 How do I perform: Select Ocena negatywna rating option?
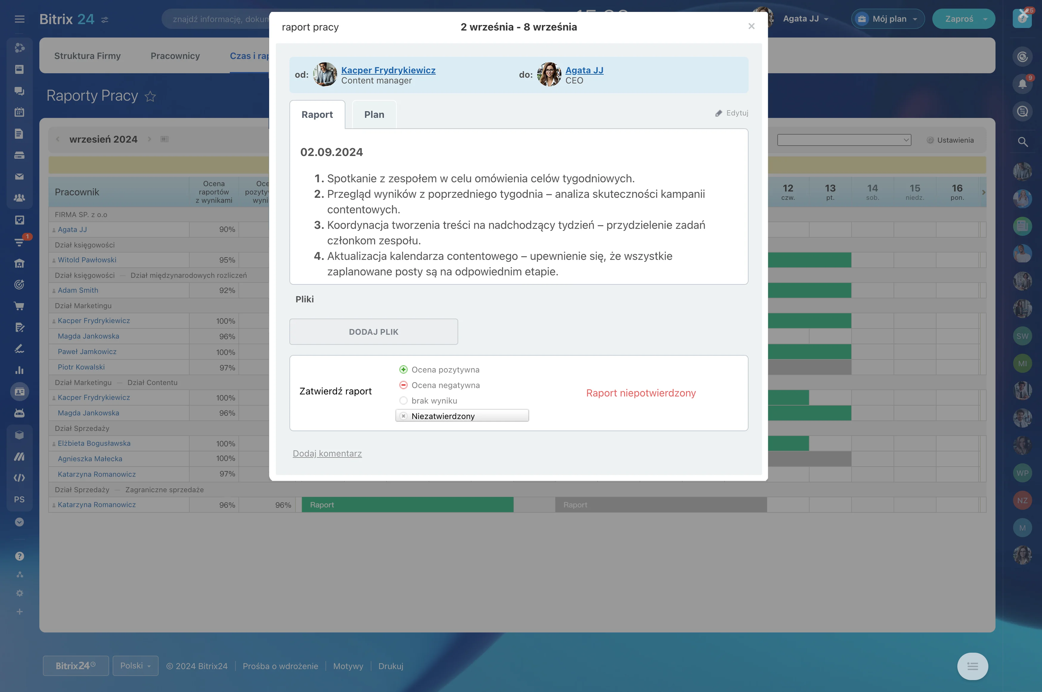(x=403, y=385)
